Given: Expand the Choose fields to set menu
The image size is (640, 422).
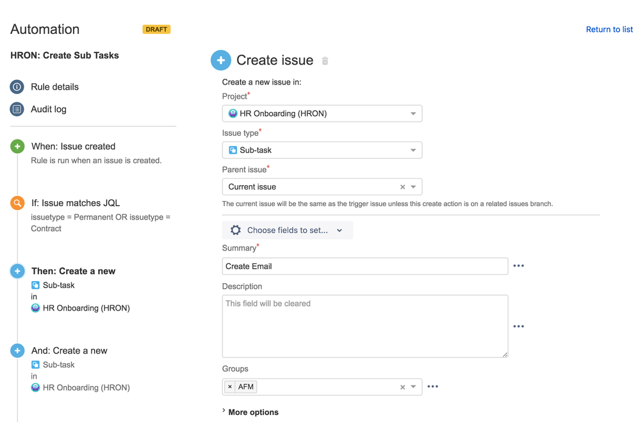Looking at the screenshot, I should pos(288,230).
